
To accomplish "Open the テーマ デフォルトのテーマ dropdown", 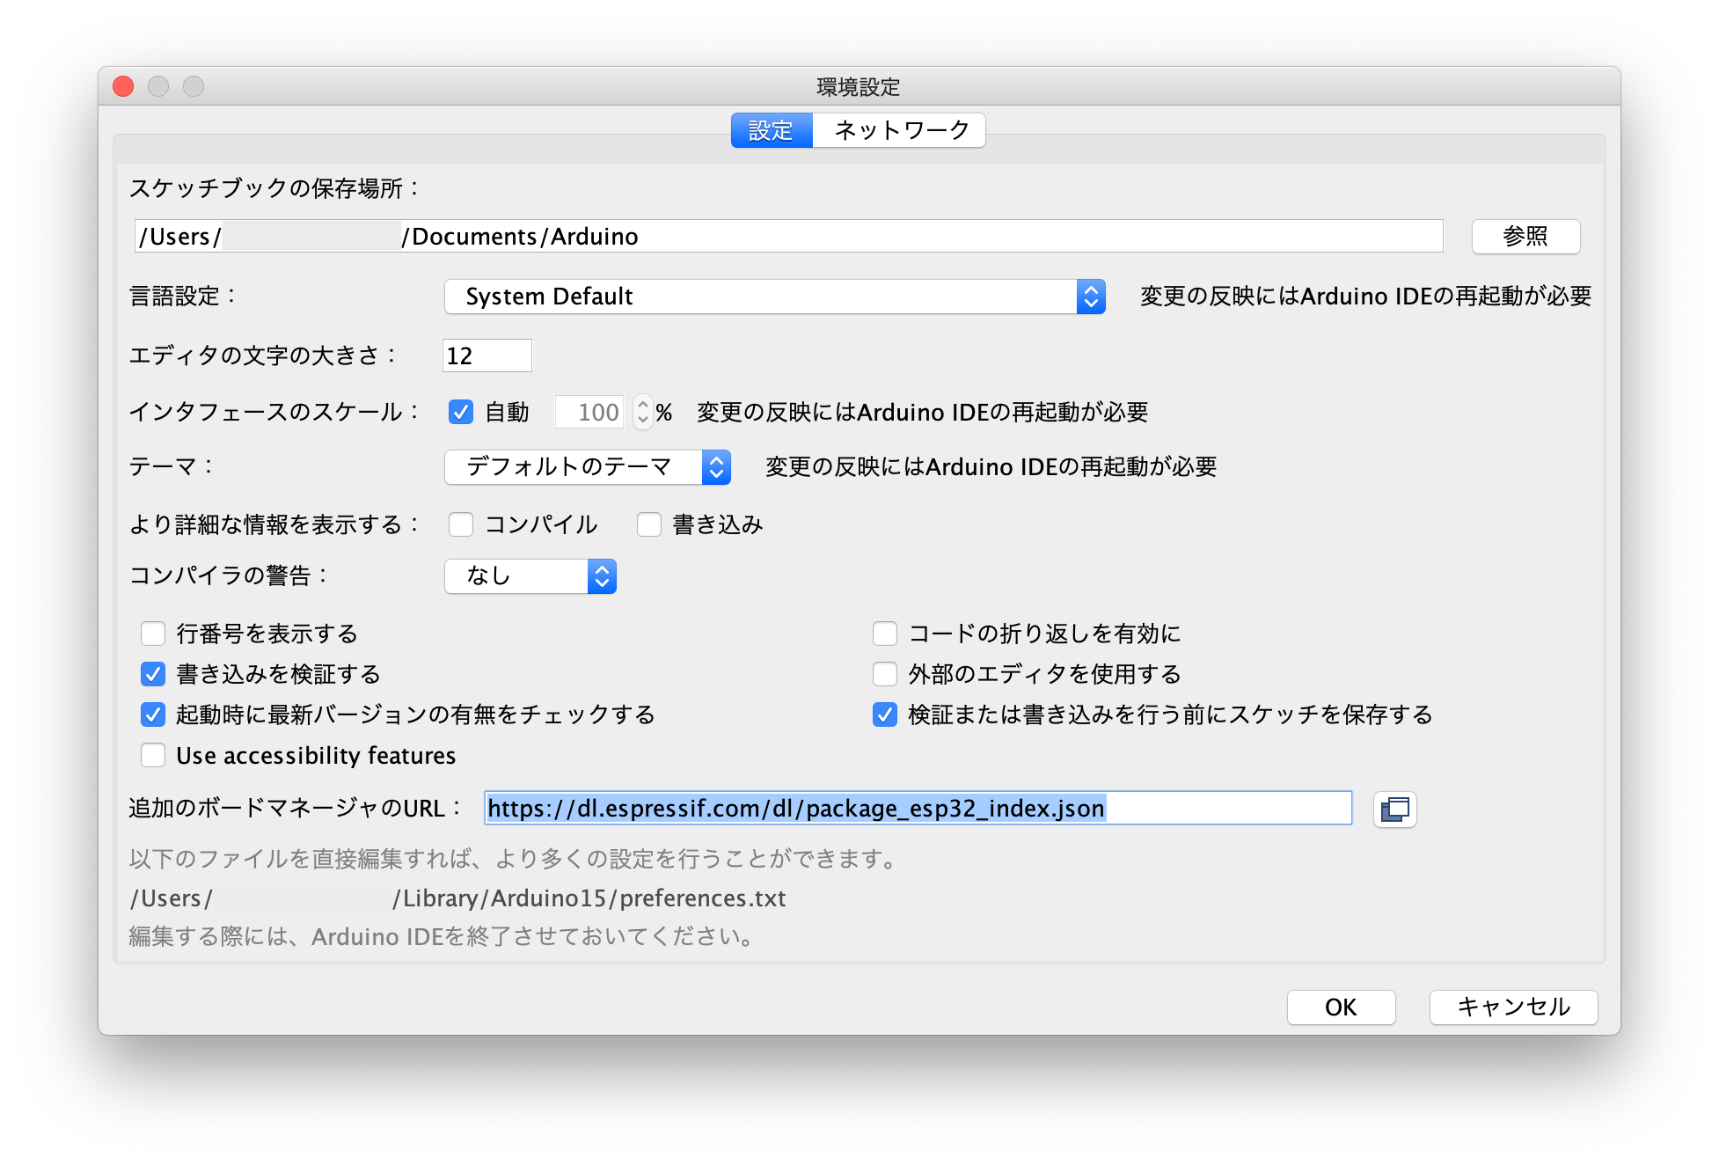I will click(588, 466).
